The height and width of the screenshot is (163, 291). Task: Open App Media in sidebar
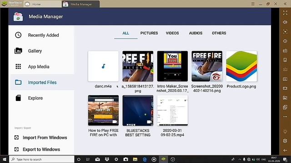tap(42, 67)
